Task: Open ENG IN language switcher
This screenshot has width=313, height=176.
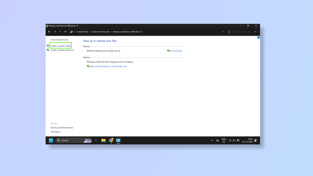Action: (224, 141)
